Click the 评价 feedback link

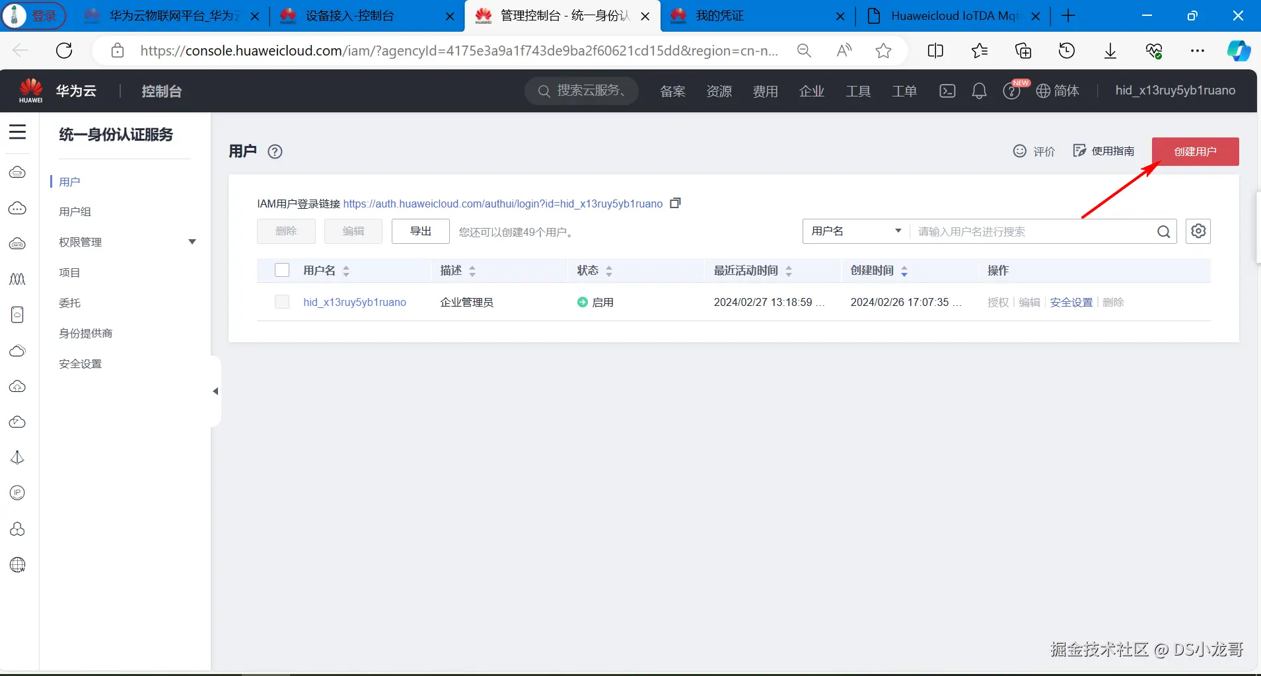[1034, 151]
